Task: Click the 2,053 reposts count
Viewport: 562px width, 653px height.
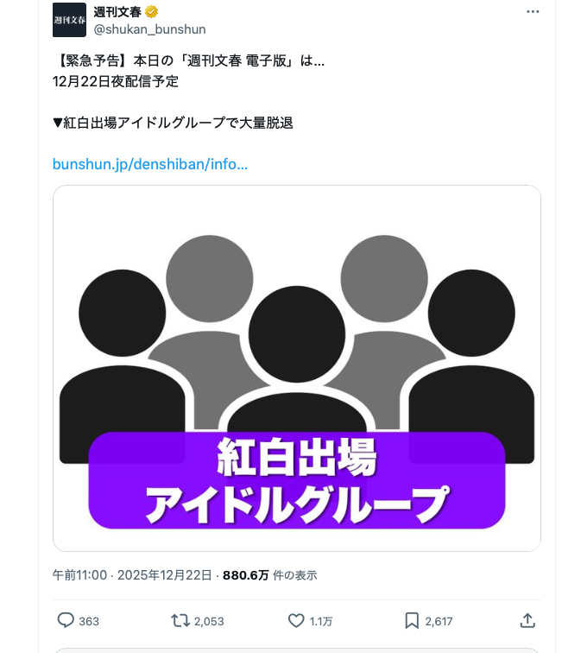Action: (209, 621)
